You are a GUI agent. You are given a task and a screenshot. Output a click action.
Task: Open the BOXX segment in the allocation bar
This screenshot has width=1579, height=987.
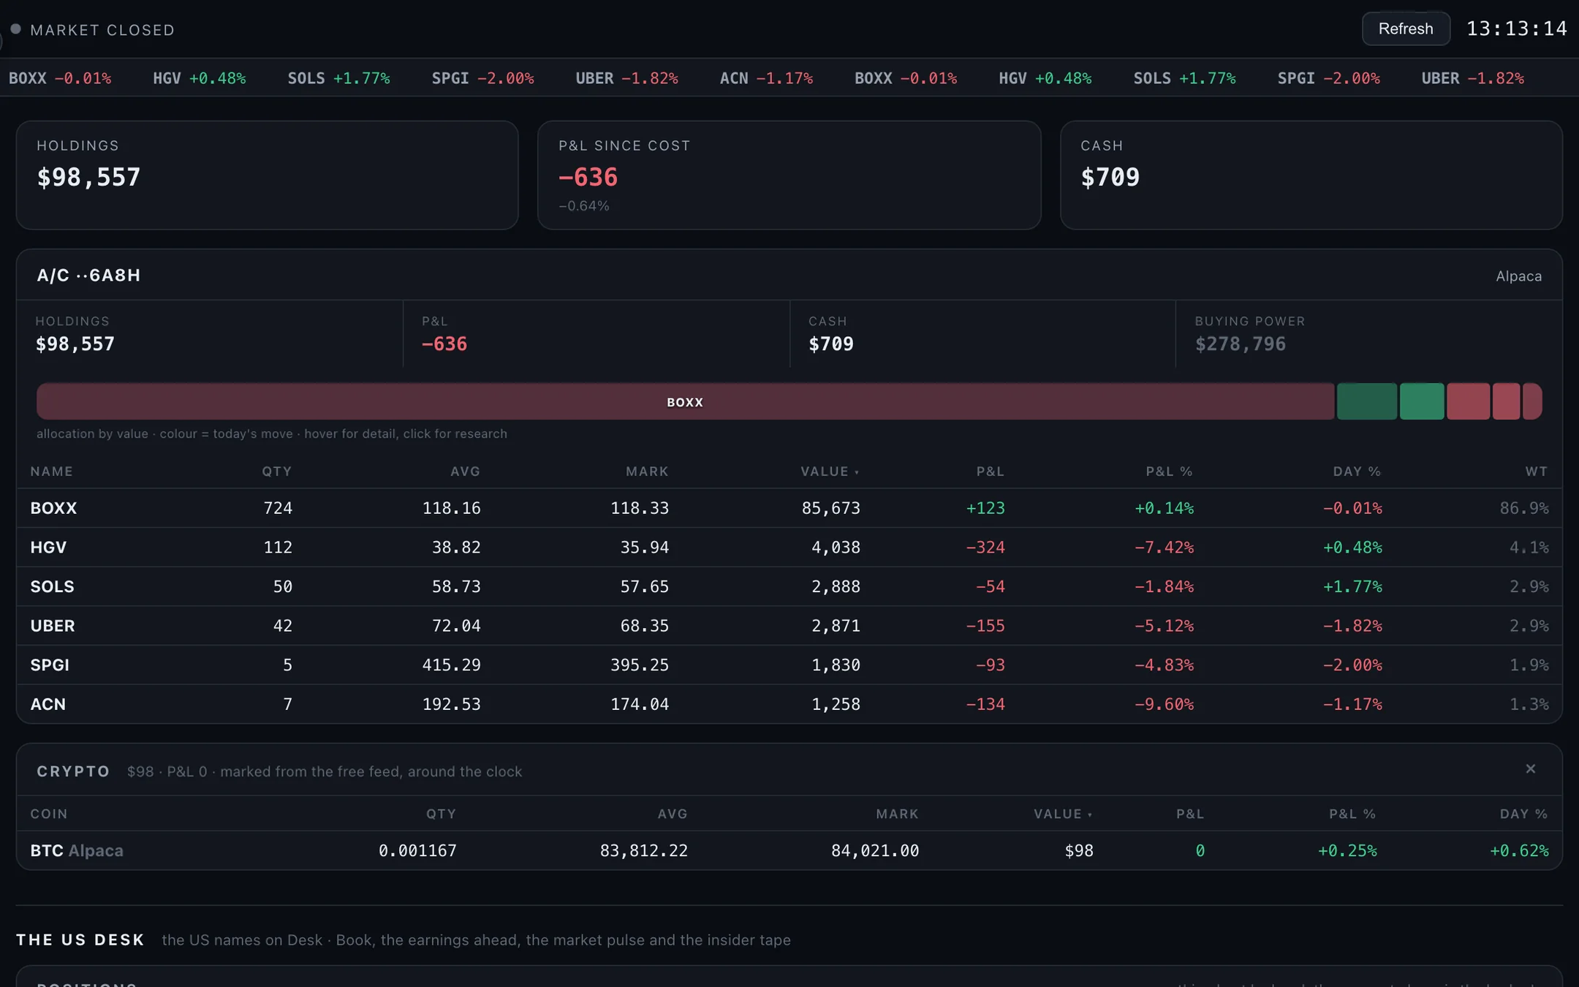[x=685, y=401]
